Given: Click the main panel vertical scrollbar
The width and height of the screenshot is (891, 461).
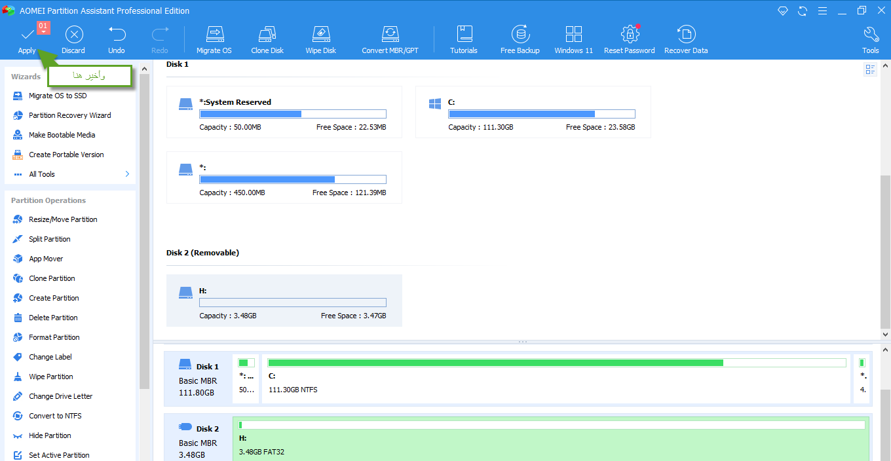Looking at the screenshot, I should tap(885, 252).
